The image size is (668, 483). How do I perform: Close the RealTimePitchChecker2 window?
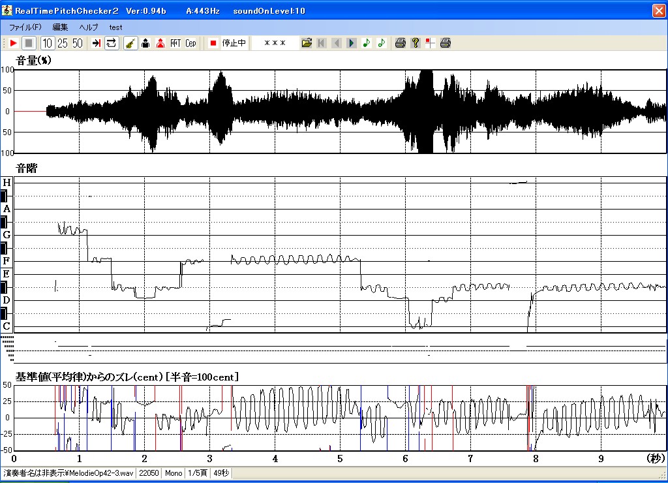pyautogui.click(x=659, y=10)
